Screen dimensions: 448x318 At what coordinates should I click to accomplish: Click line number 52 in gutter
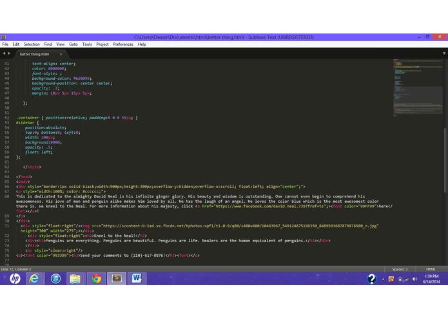pos(7,118)
